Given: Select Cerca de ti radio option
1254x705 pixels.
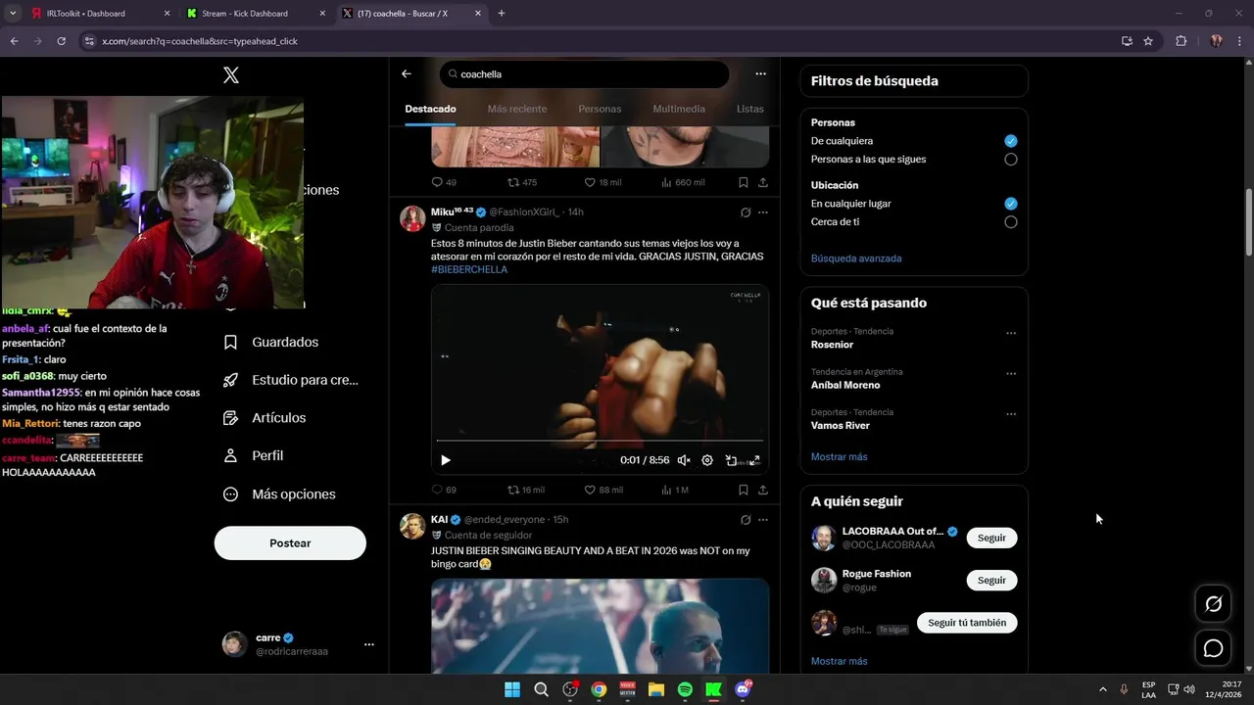Looking at the screenshot, I should coord(1011,222).
